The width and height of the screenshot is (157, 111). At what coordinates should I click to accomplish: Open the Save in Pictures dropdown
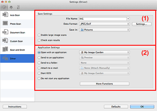tap(104, 30)
